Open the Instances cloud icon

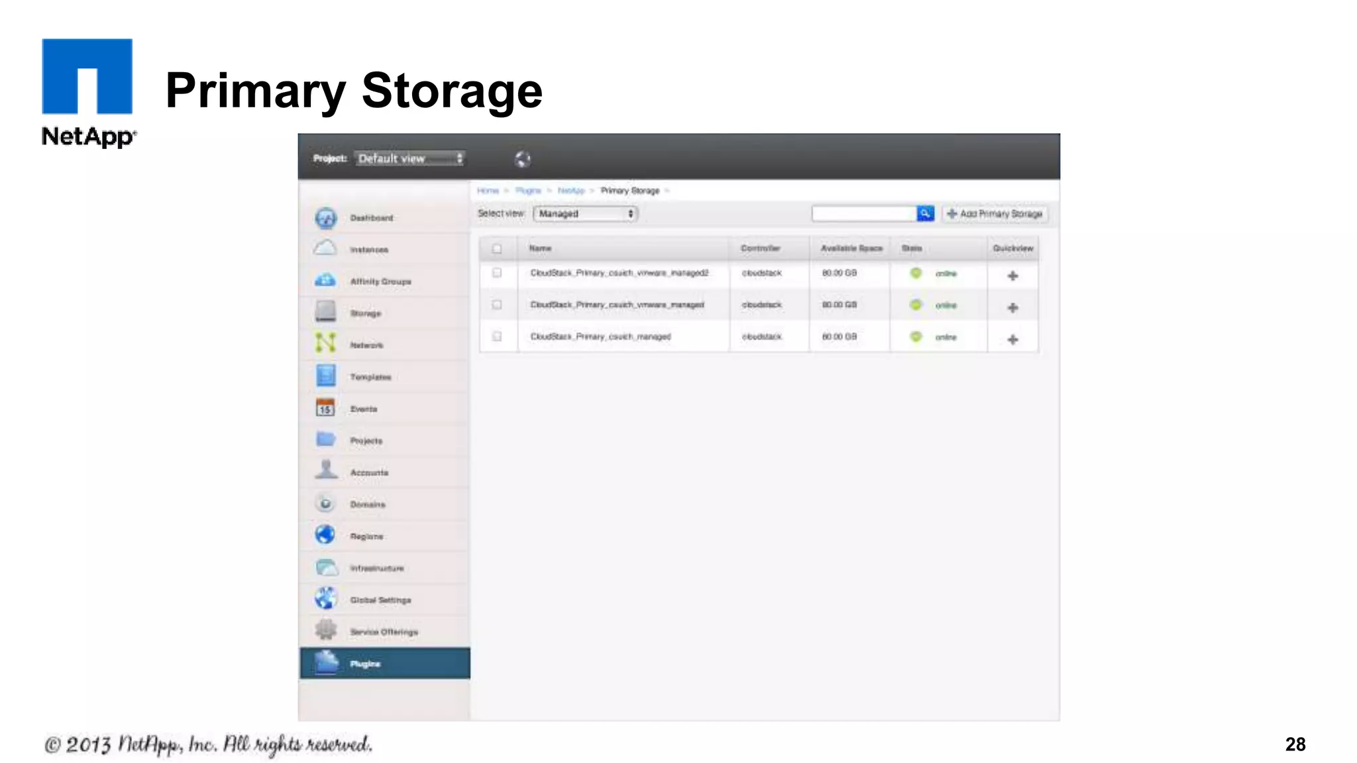325,249
